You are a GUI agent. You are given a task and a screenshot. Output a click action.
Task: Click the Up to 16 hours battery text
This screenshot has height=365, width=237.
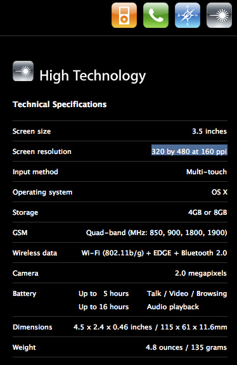(103, 307)
